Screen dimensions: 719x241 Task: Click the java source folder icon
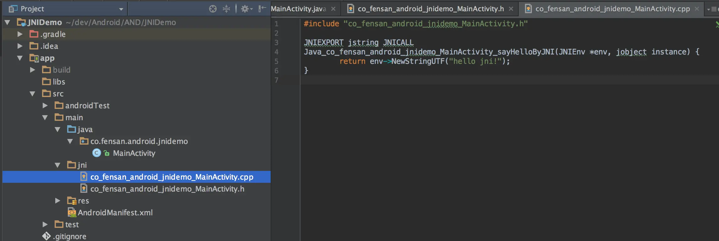(x=72, y=129)
